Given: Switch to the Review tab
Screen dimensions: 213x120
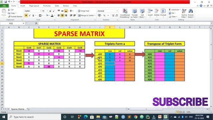Looking at the screenshot, I should 66,6.
